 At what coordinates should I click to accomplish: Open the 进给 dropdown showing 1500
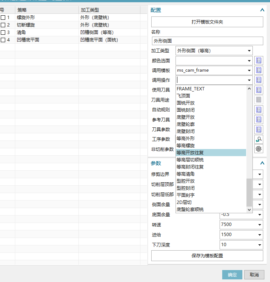click(x=260, y=235)
